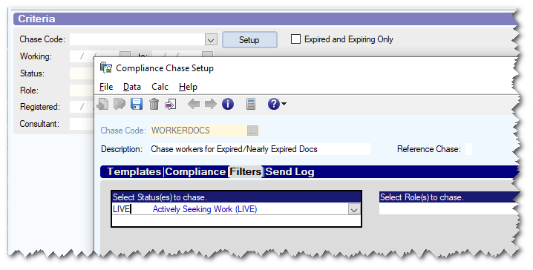Click the Exit/close form icon

[170, 104]
